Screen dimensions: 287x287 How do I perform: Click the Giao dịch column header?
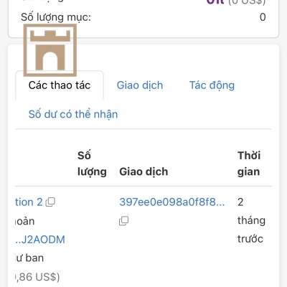click(x=143, y=171)
